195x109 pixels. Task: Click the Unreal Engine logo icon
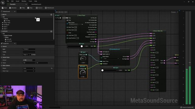click(x=3, y=2)
